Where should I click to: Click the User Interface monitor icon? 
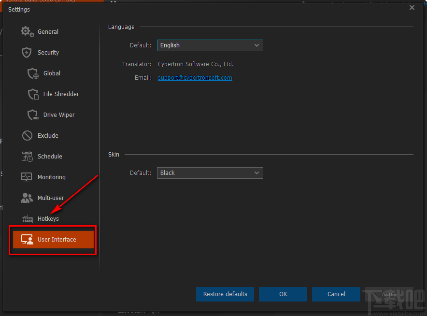[x=27, y=240]
